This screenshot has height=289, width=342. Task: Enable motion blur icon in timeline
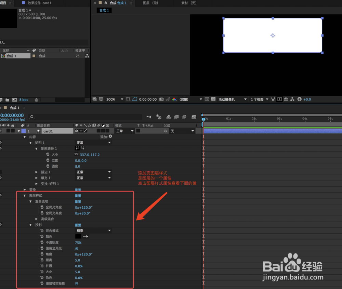[184, 117]
